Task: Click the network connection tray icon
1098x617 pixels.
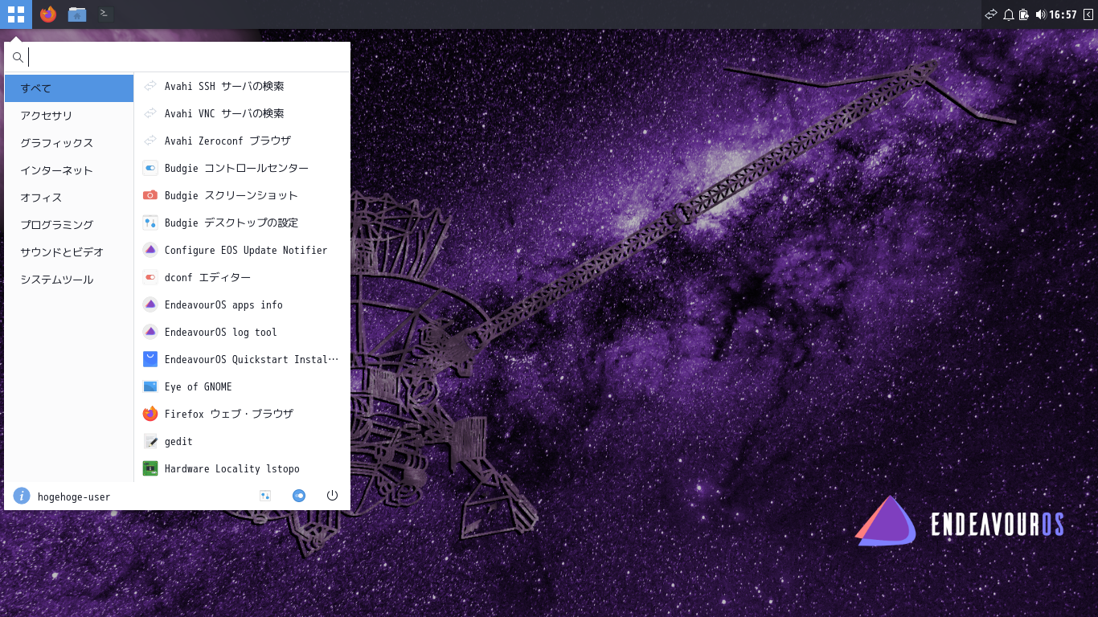Action: pos(991,14)
